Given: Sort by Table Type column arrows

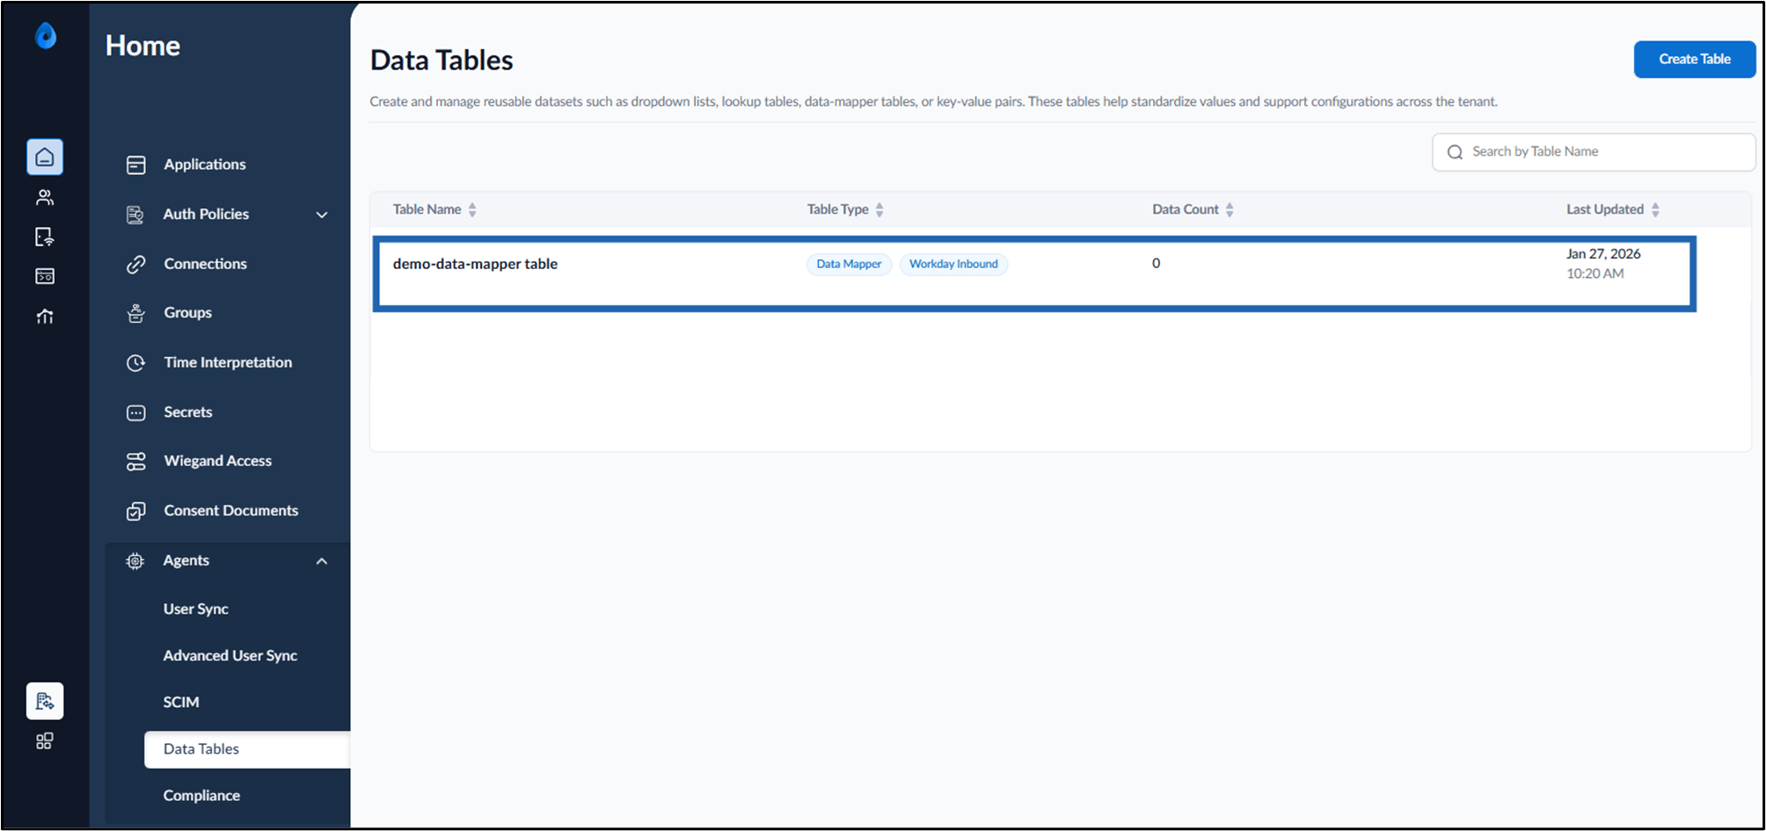Looking at the screenshot, I should (879, 209).
